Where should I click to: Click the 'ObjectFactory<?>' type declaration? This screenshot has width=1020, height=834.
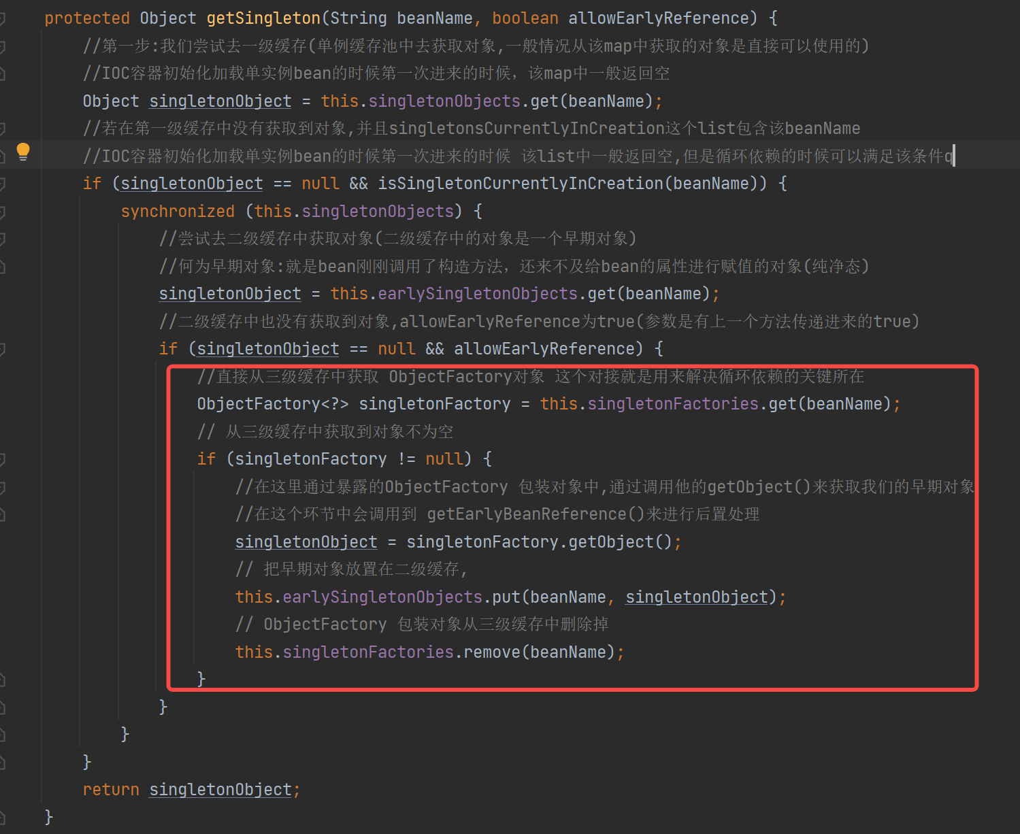(x=273, y=404)
